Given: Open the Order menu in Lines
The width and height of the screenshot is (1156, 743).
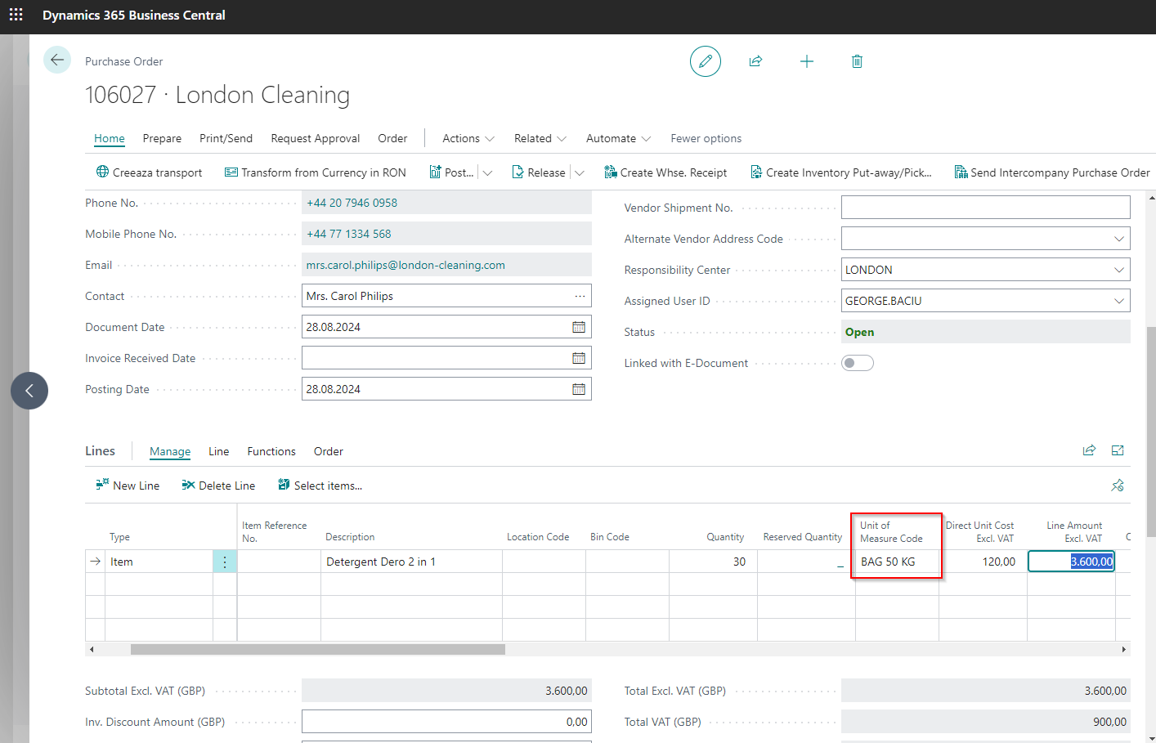Looking at the screenshot, I should point(329,451).
